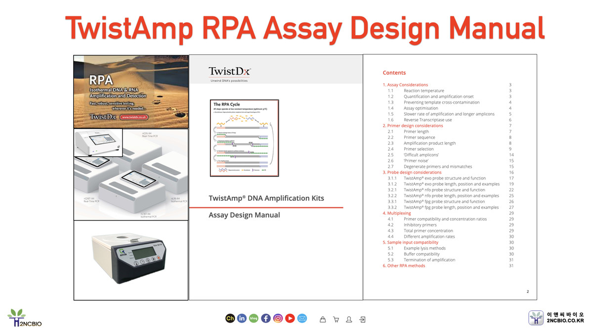Click the user account icon
The height and width of the screenshot is (333, 593).
349,319
